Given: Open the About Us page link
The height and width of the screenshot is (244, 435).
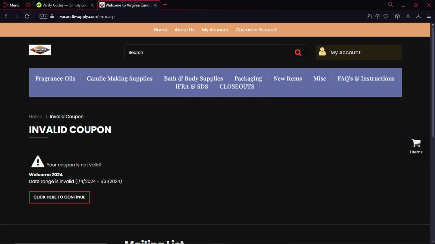Looking at the screenshot, I should pos(184,30).
